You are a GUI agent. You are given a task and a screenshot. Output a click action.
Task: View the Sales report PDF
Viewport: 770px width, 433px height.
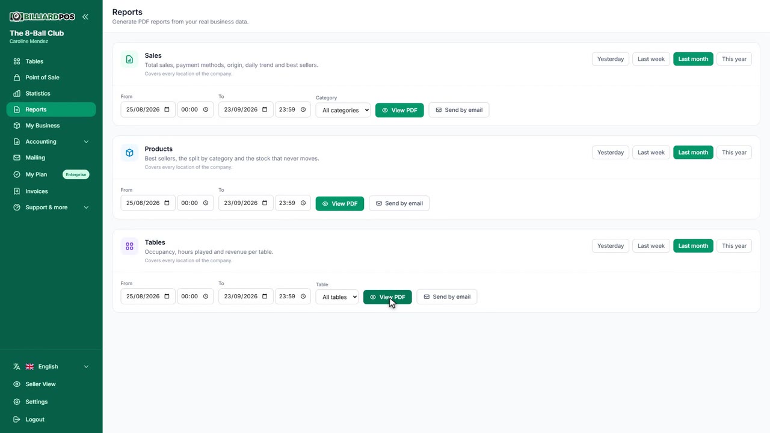pos(399,110)
